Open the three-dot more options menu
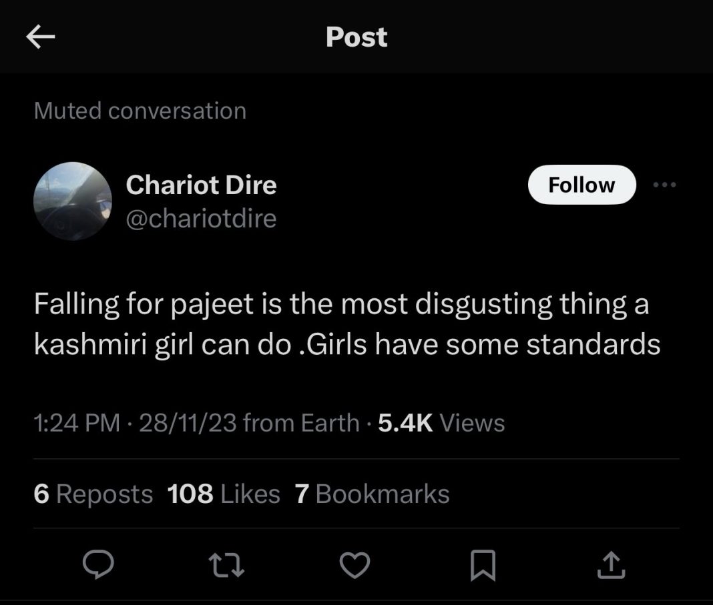This screenshot has height=605, width=713. point(664,185)
